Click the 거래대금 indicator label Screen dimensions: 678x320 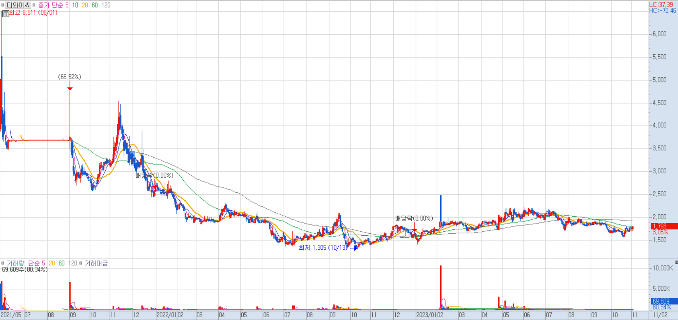click(x=96, y=263)
